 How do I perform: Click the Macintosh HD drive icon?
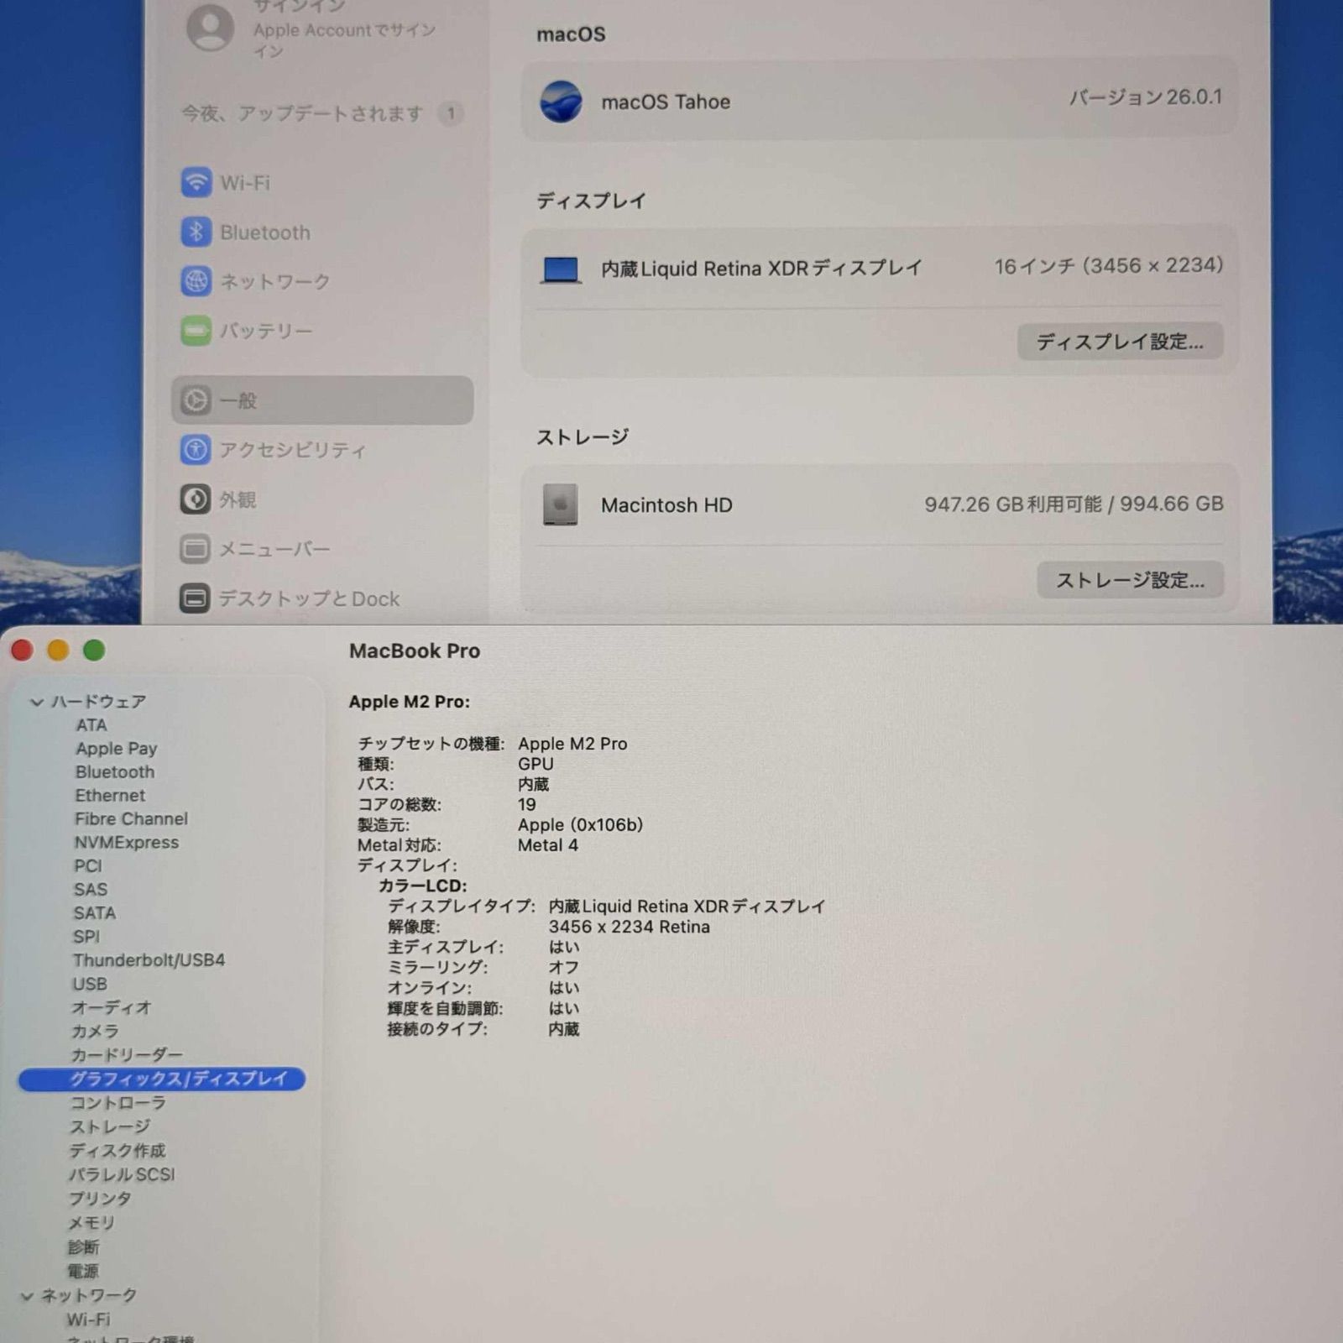[561, 504]
